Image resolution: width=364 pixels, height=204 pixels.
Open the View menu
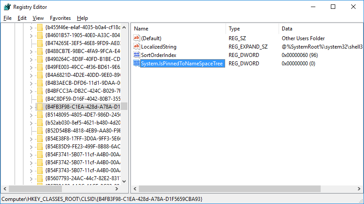click(x=38, y=18)
